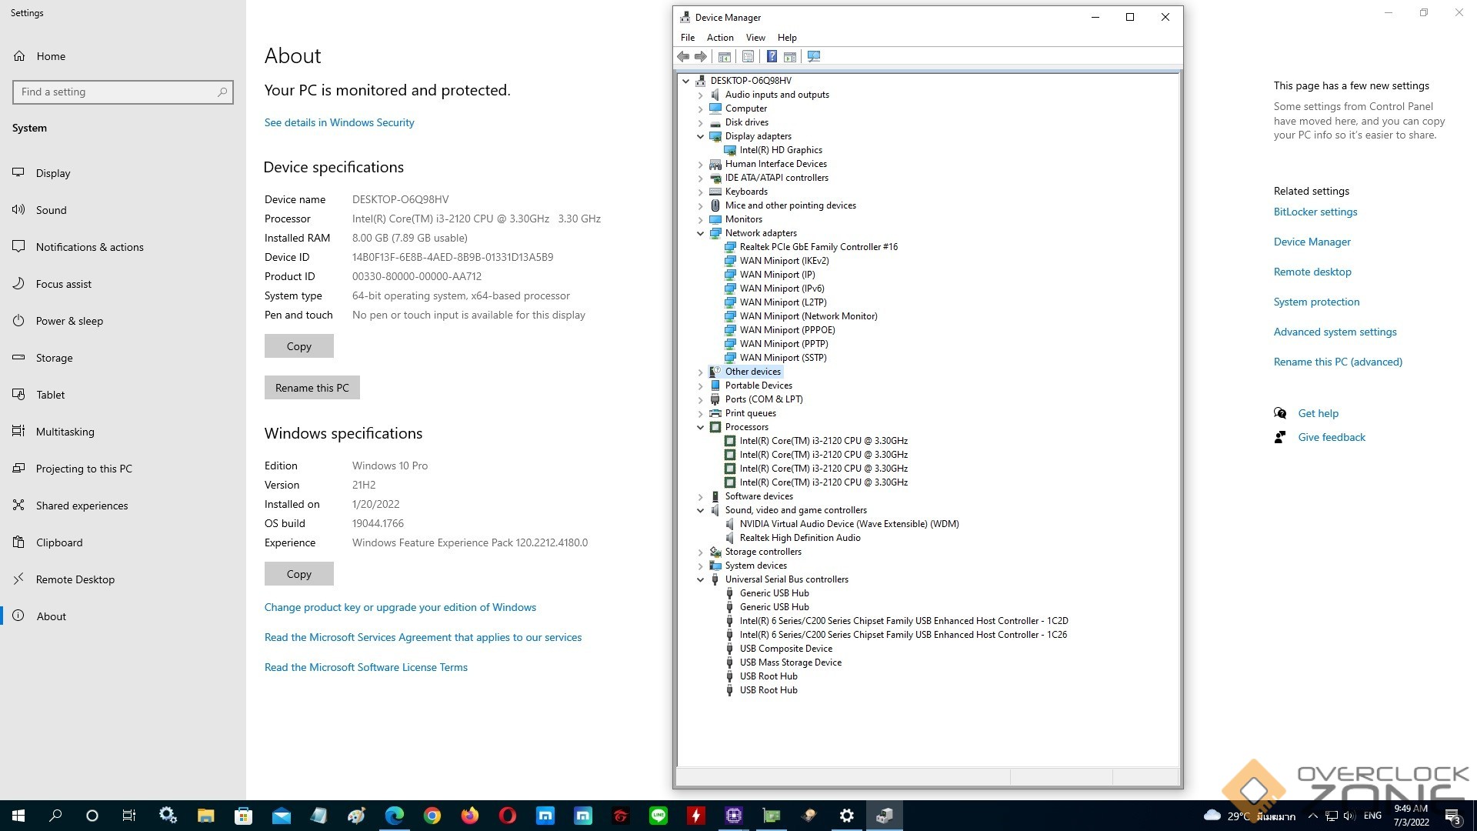Image resolution: width=1477 pixels, height=831 pixels.
Task: Collapse the Universal Serial Bus controllers node
Action: click(700, 579)
